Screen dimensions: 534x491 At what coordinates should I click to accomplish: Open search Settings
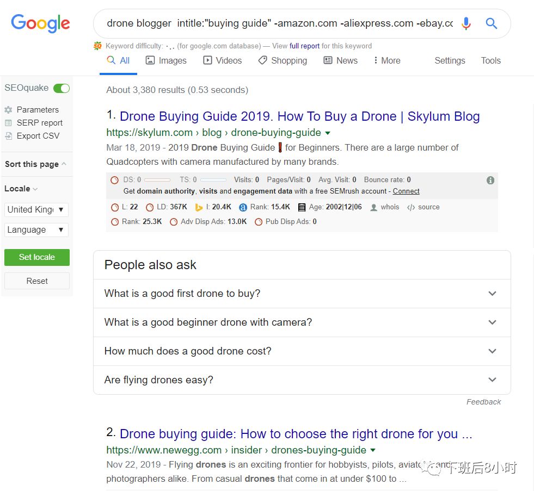(x=450, y=60)
